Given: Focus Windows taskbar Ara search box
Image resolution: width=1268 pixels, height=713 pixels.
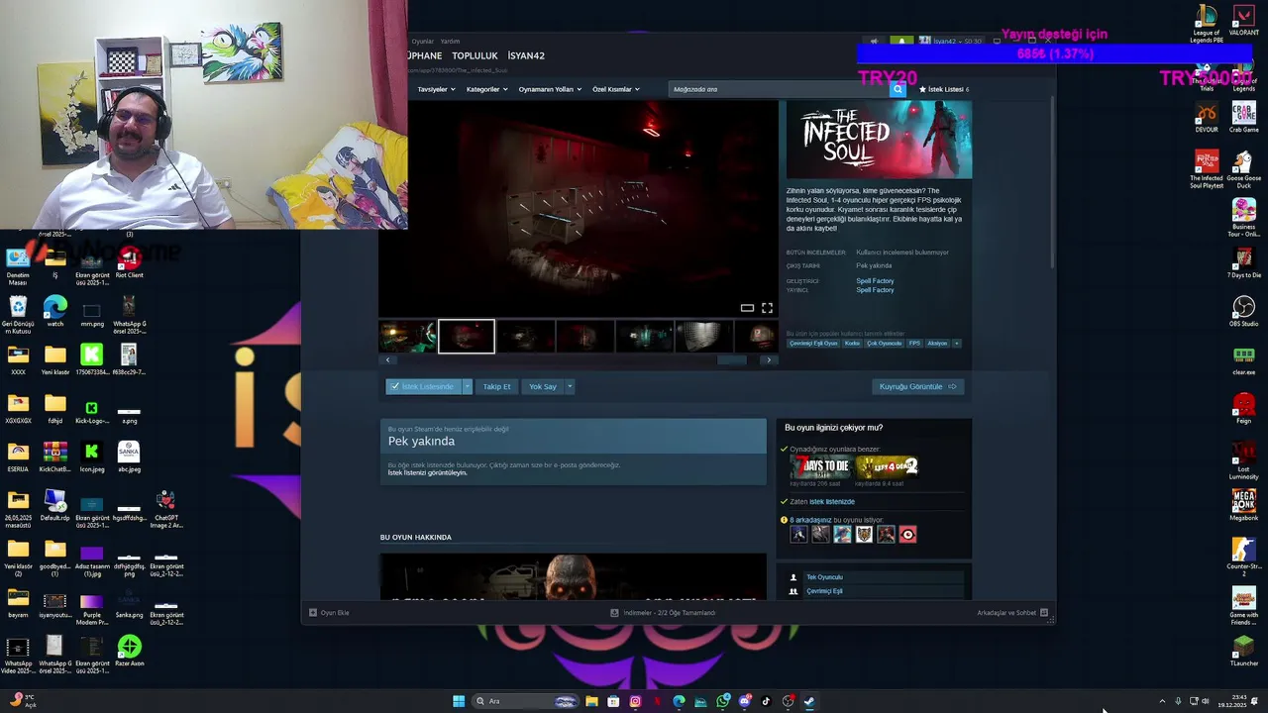Looking at the screenshot, I should 527,701.
